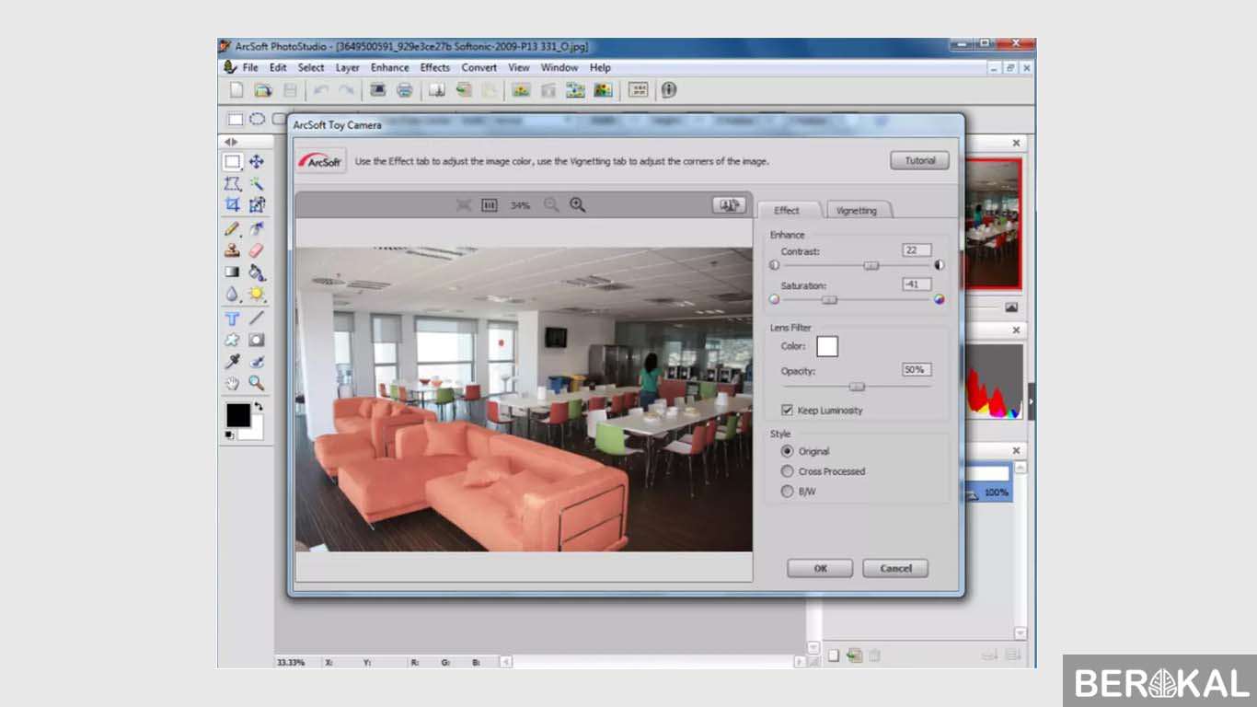Image resolution: width=1257 pixels, height=707 pixels.
Task: Select the Rectangle Select tool in tool palette
Action: 233,162
